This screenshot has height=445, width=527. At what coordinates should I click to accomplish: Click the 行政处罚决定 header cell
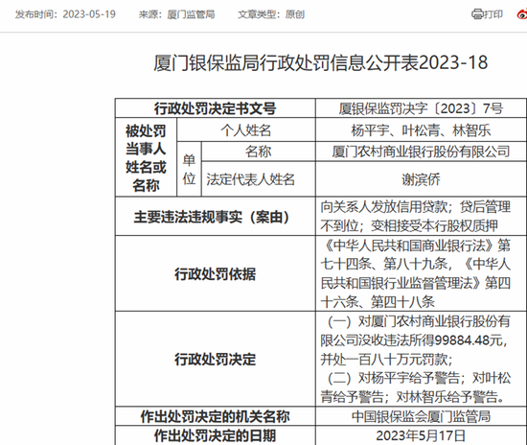(x=215, y=359)
